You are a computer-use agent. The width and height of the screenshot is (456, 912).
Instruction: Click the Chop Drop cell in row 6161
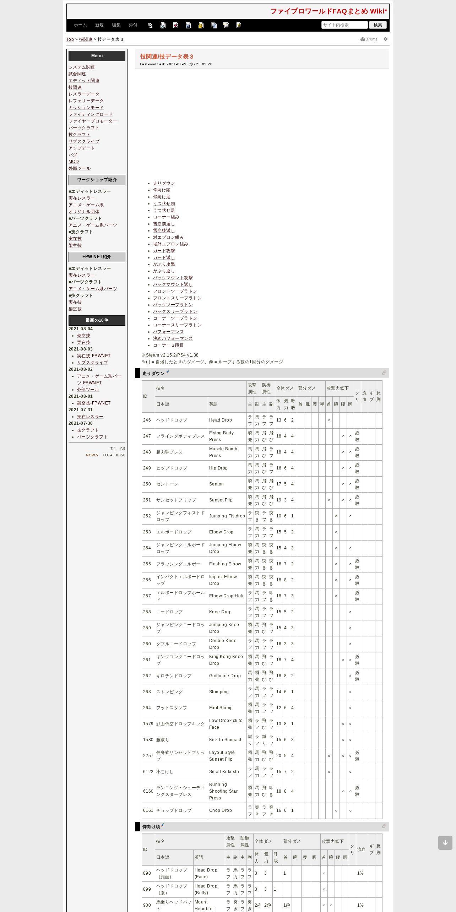click(227, 810)
